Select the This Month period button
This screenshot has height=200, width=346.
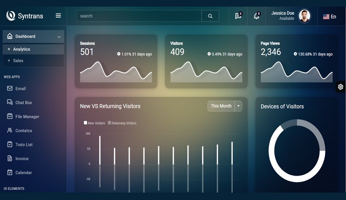tap(221, 106)
